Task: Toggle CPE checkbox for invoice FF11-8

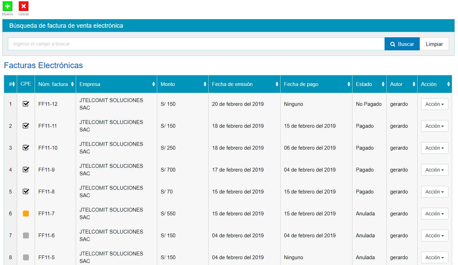Action: (26, 191)
